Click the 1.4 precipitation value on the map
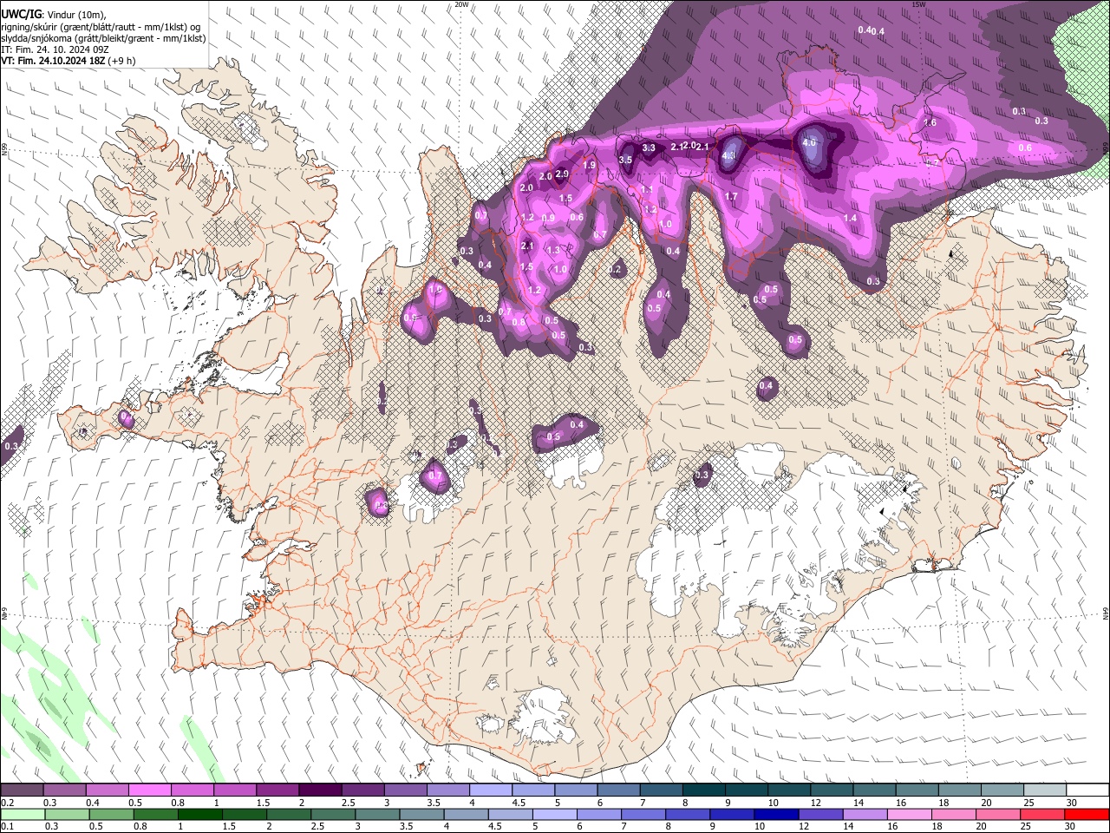The height and width of the screenshot is (833, 1110). pyautogui.click(x=850, y=218)
